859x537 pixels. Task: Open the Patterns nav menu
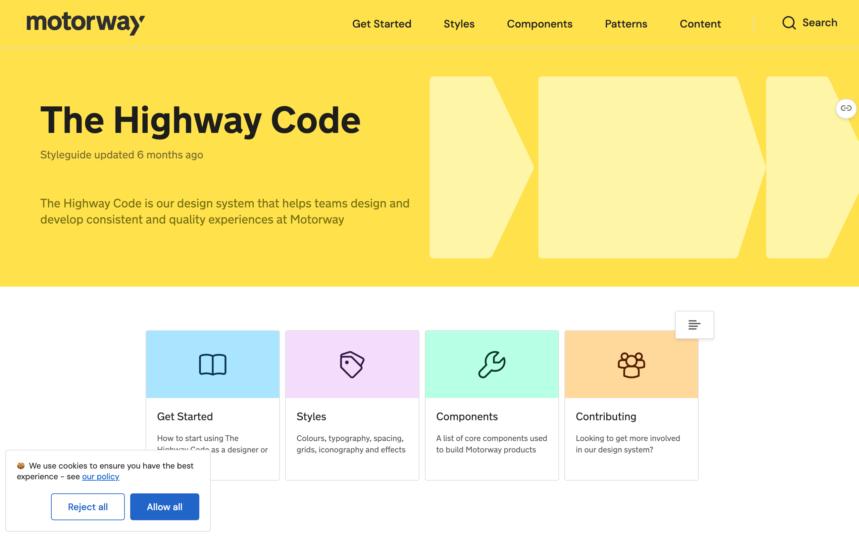pyautogui.click(x=626, y=24)
